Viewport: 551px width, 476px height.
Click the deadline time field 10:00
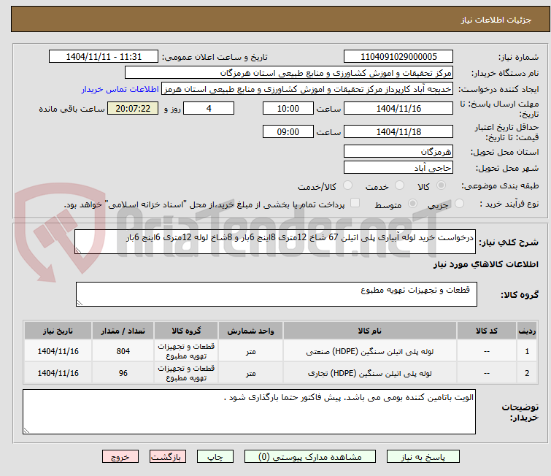click(288, 109)
